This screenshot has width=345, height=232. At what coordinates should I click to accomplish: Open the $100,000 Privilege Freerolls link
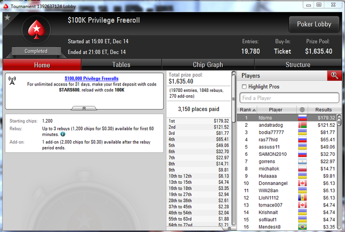point(92,78)
